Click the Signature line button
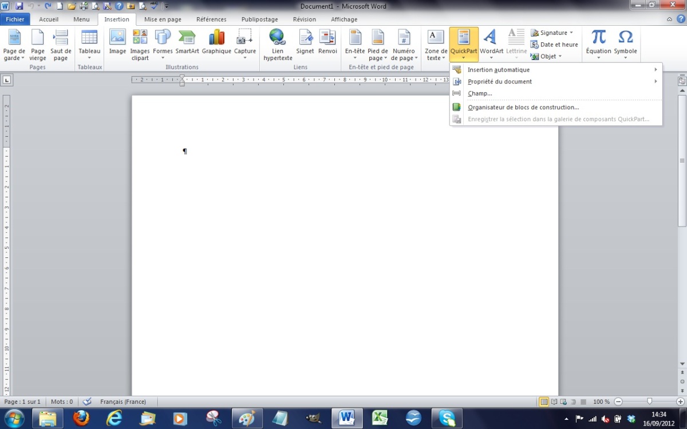Image resolution: width=687 pixels, height=429 pixels. pyautogui.click(x=552, y=33)
